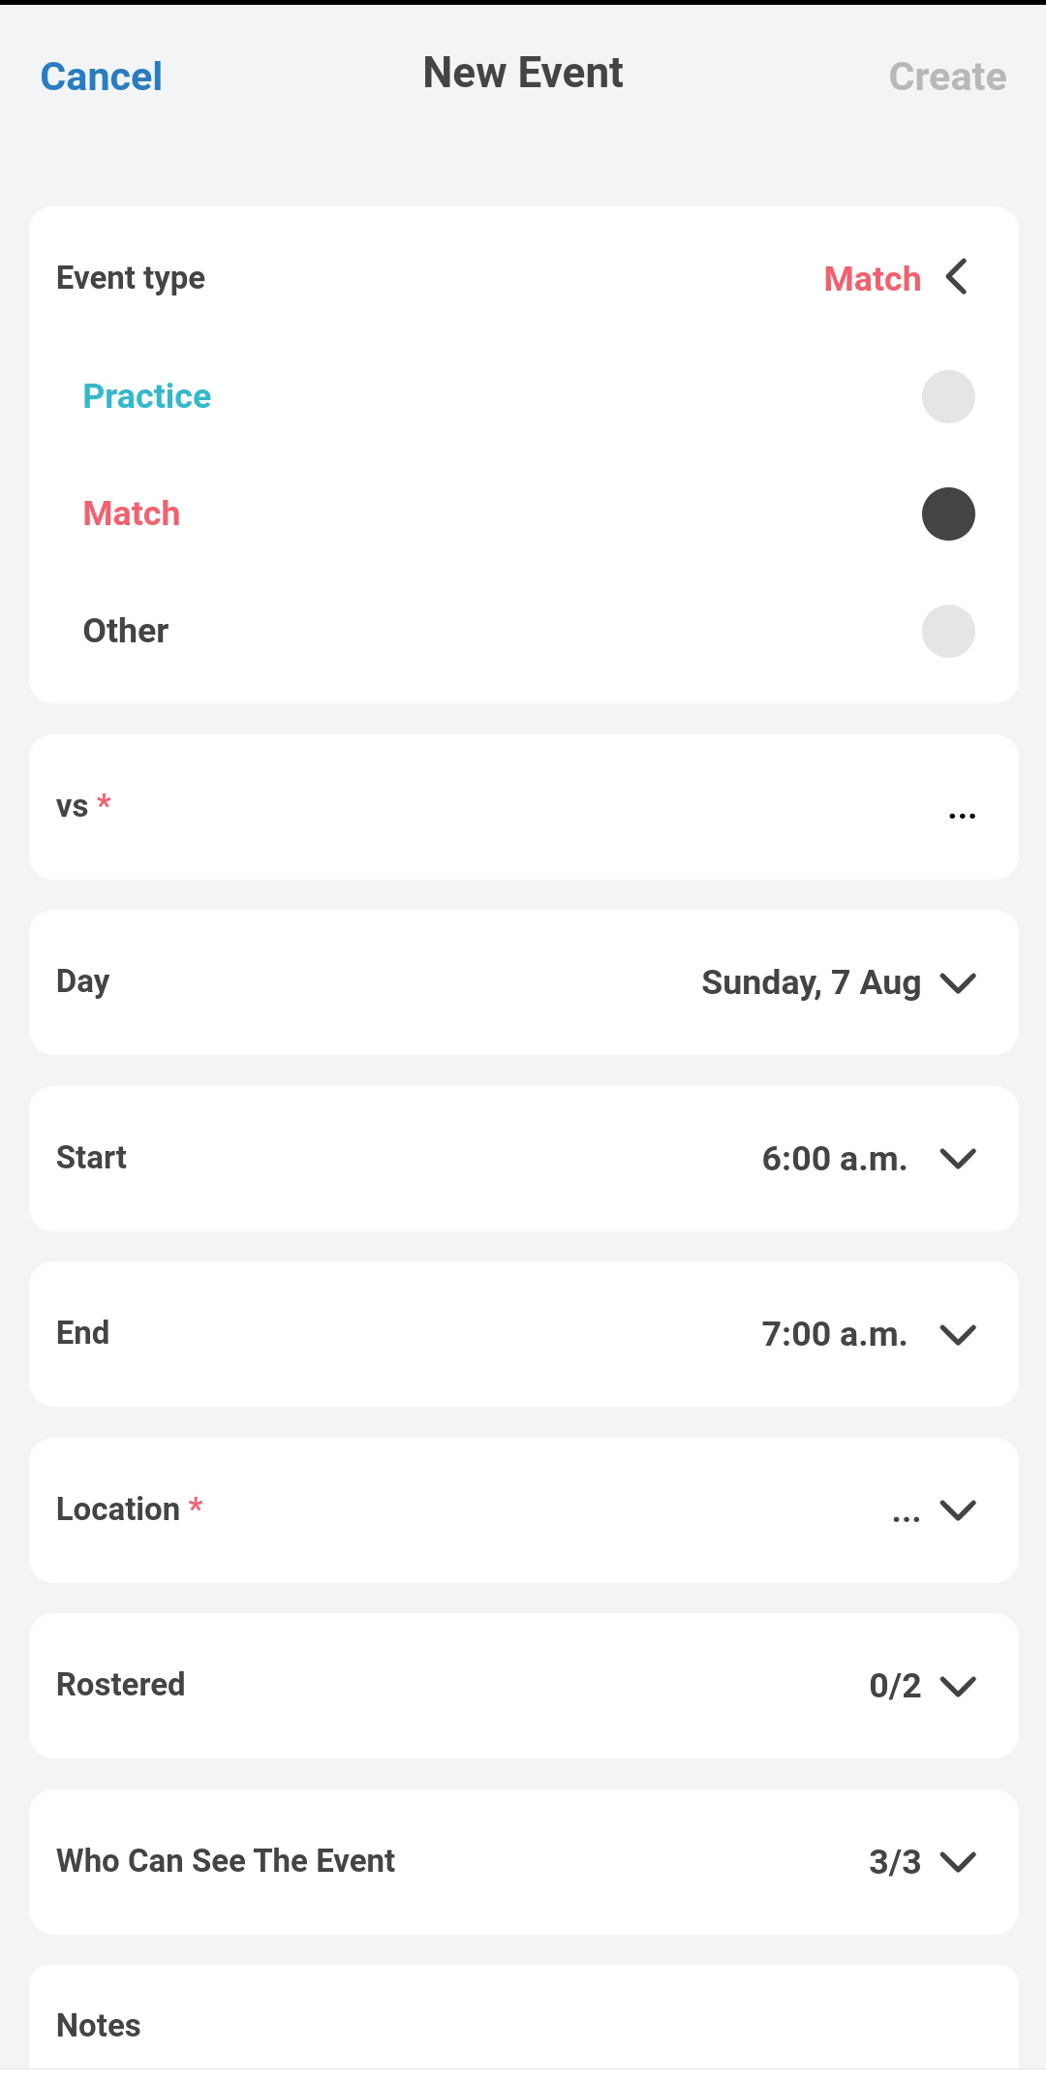The width and height of the screenshot is (1046, 2083).
Task: Collapse the Event type chevron
Action: [957, 277]
